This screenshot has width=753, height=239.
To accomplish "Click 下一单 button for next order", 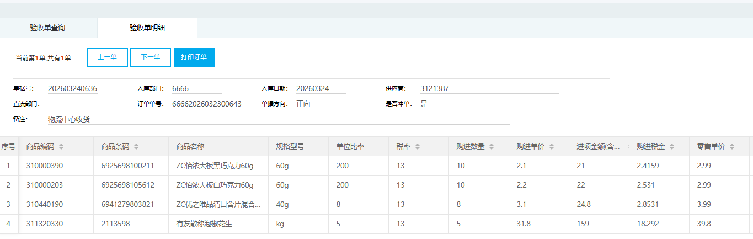I will (x=150, y=57).
